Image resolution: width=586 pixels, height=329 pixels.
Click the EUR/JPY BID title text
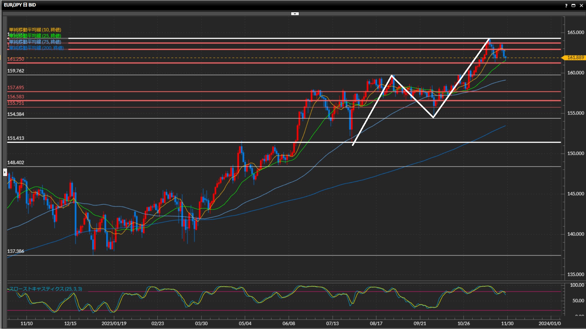[x=20, y=5]
